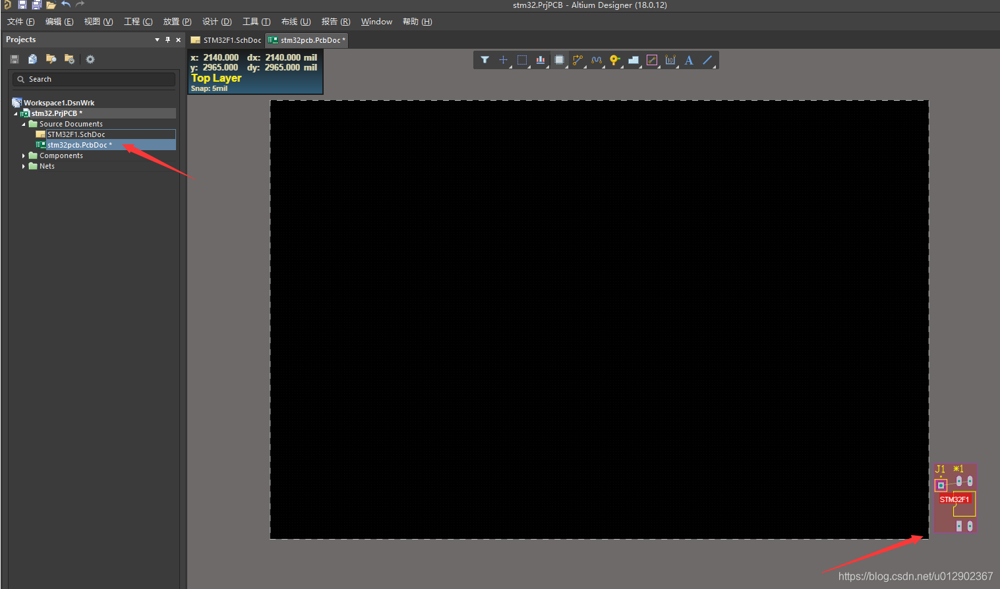
Task: Click the draw line tool in toolbar
Action: (707, 60)
